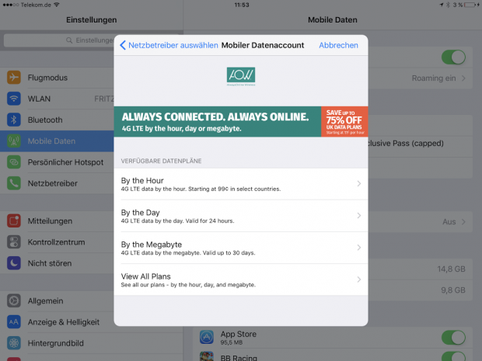
Task: Go back to Netzbetreiber auswählen
Action: pyautogui.click(x=169, y=45)
